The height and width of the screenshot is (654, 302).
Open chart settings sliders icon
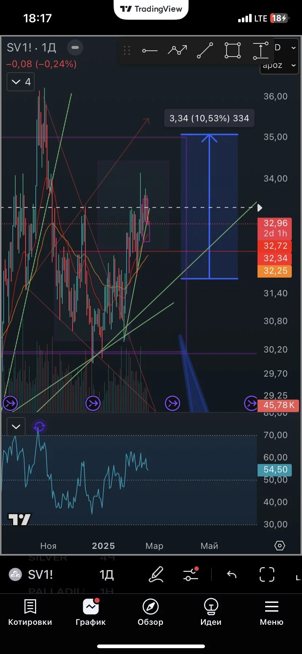coord(191,574)
